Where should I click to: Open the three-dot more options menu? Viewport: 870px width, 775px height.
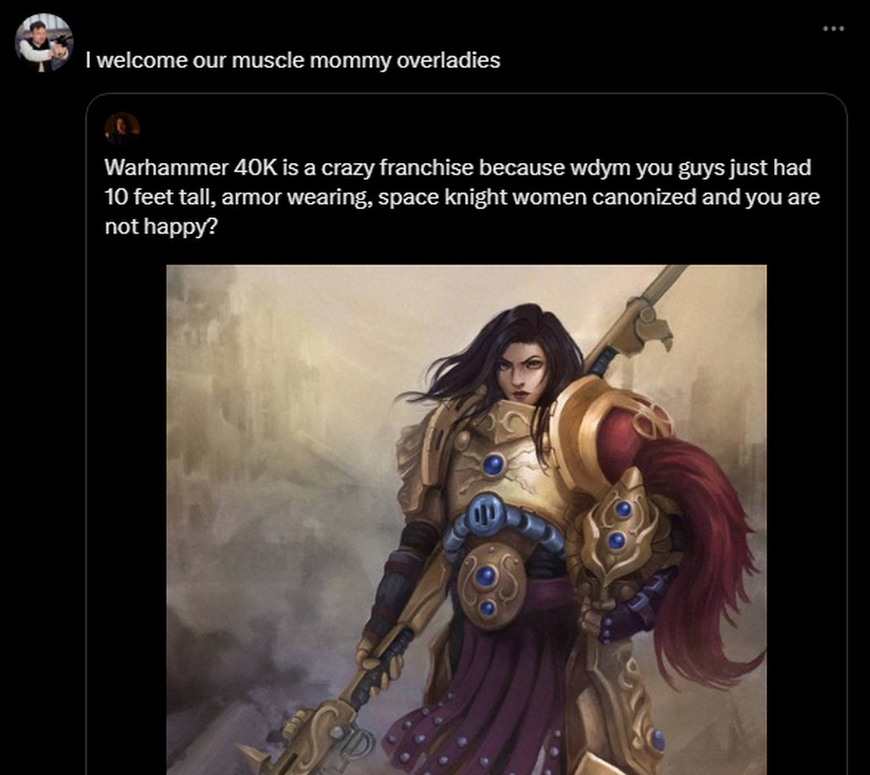point(833,28)
